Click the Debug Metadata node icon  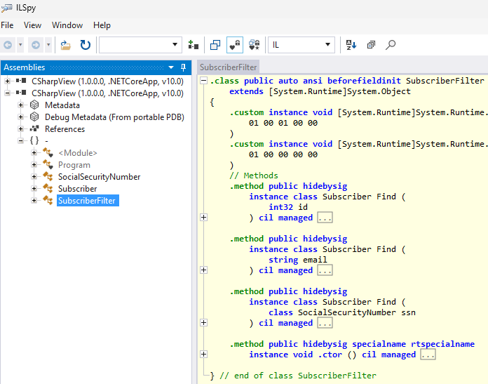click(x=34, y=117)
